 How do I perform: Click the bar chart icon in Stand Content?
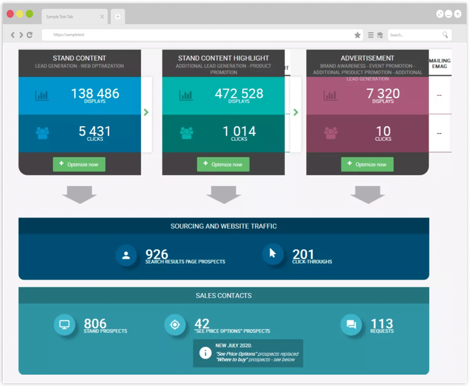tap(42, 95)
